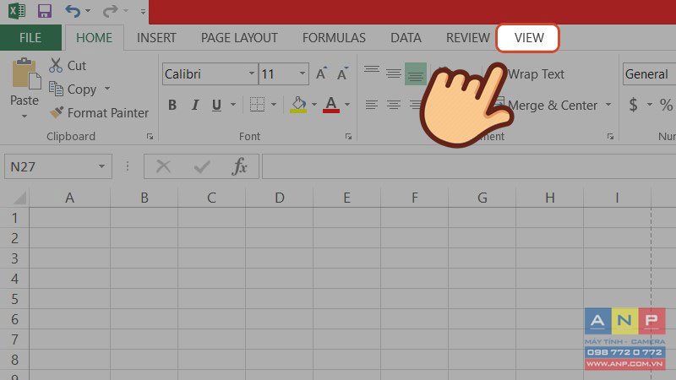Expand the Paste options arrow
Image resolution: width=676 pixels, height=380 pixels.
pos(25,116)
